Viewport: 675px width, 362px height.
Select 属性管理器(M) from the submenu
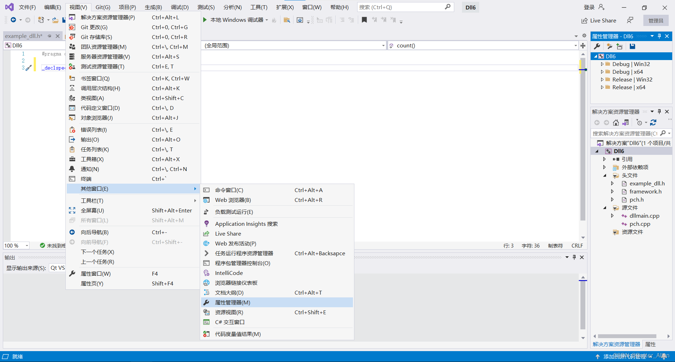click(232, 302)
